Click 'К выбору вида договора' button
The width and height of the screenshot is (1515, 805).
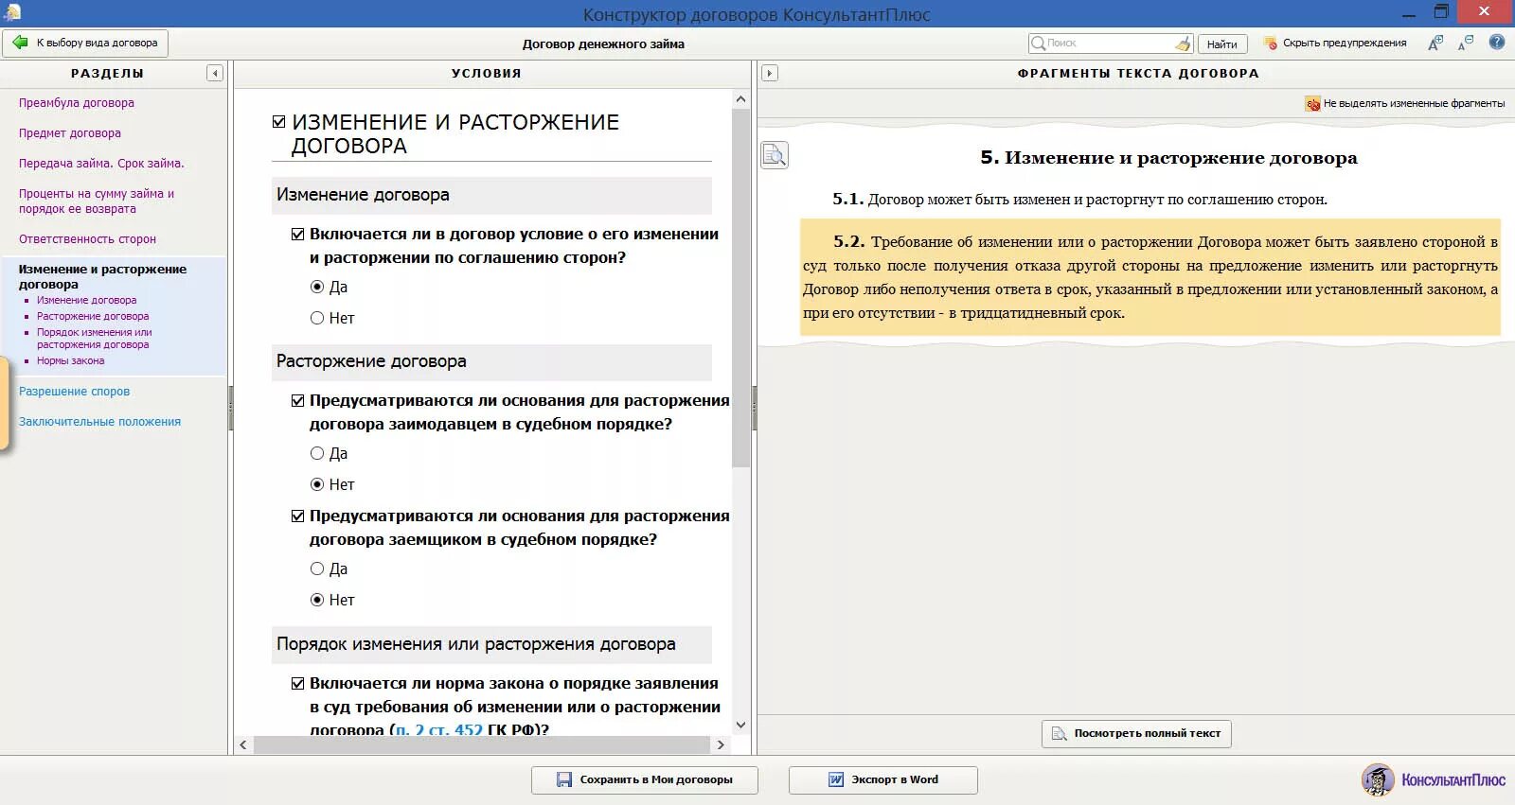85,43
